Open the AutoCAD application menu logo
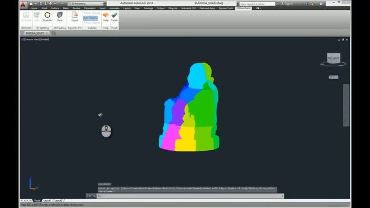The height and width of the screenshot is (208, 370). 23,5
